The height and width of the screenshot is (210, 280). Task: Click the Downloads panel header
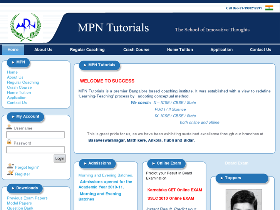pos(25,188)
